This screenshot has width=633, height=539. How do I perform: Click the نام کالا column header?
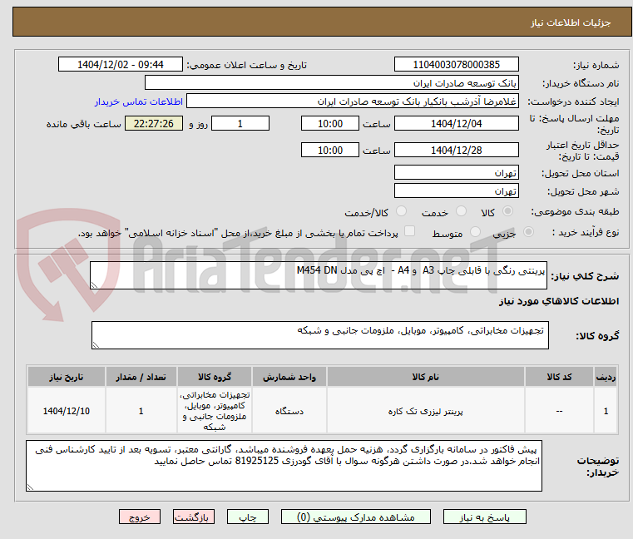(x=426, y=377)
